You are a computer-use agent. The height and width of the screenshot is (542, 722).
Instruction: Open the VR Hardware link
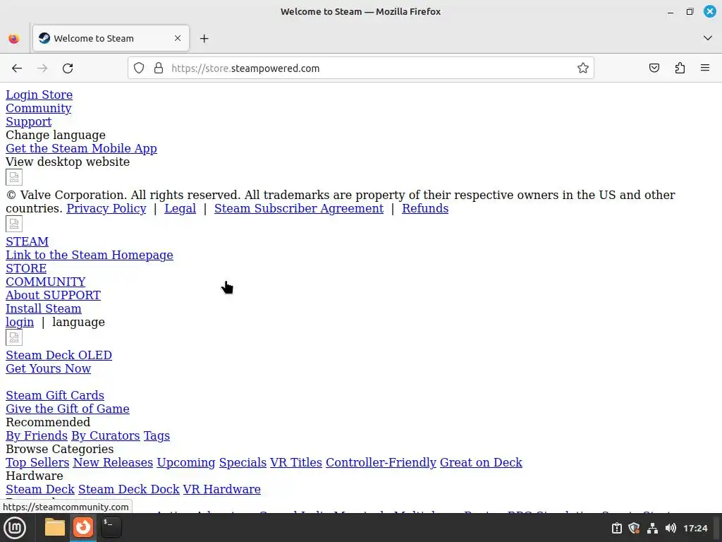(222, 489)
